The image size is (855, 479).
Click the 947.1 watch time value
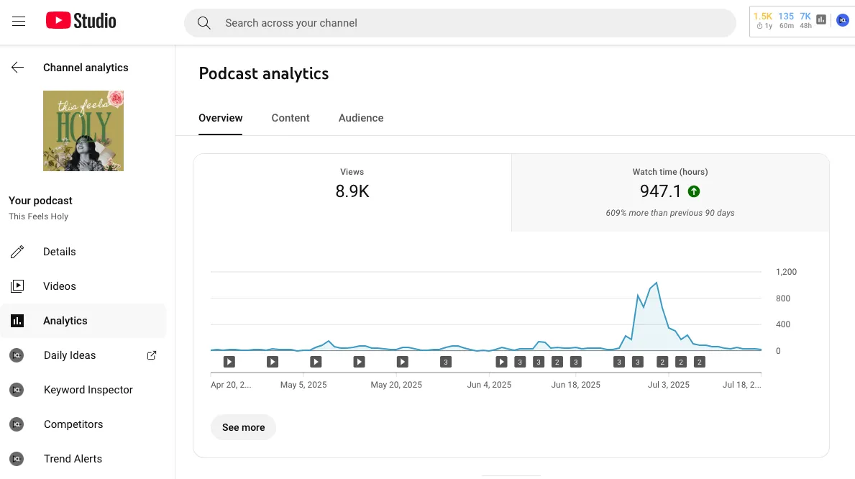pos(660,191)
